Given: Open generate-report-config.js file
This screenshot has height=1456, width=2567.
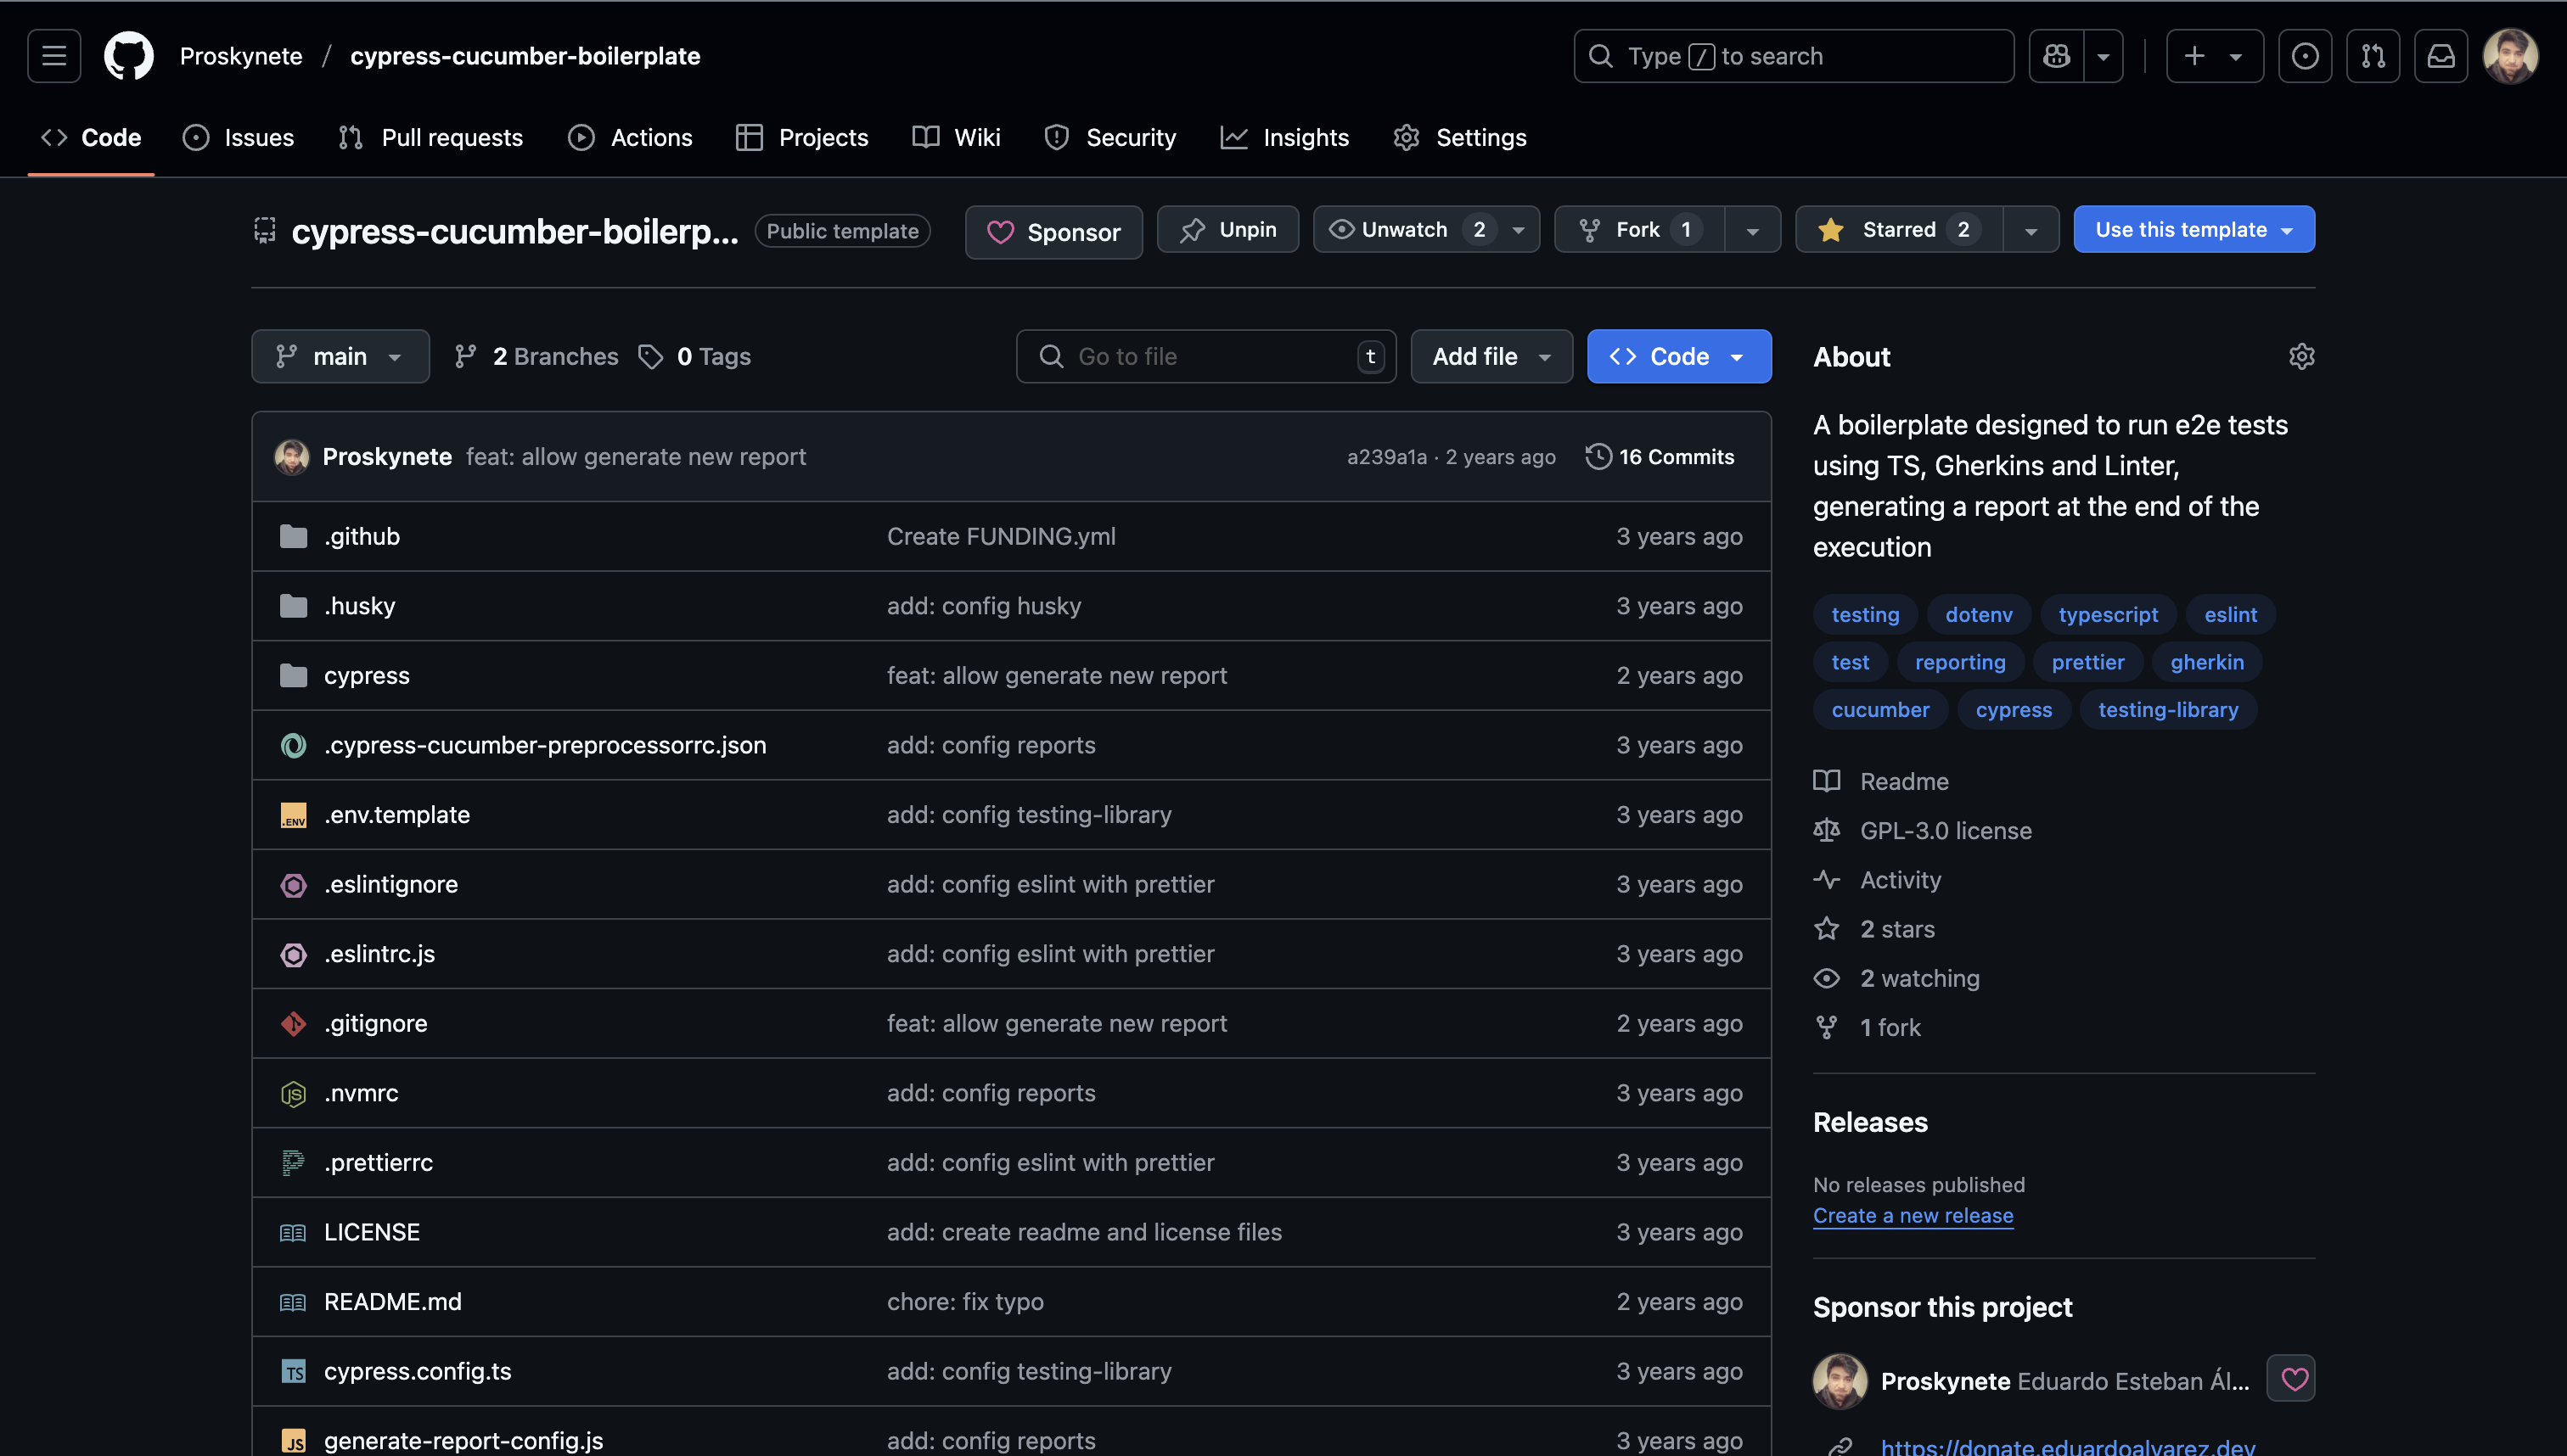Looking at the screenshot, I should point(463,1440).
